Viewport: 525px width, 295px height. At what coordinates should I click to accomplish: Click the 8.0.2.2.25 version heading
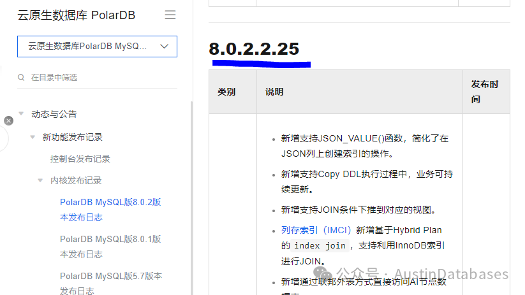point(254,49)
